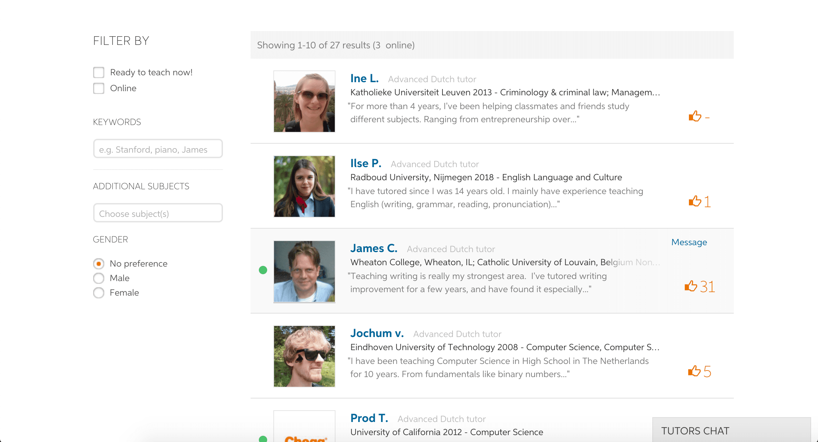Viewport: 818px width, 442px height.
Task: Open Prod T.'s tutor profile
Action: click(x=369, y=418)
